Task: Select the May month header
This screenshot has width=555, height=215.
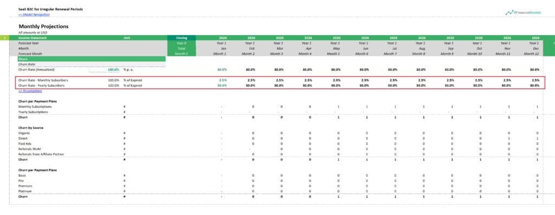Action: [x=337, y=48]
